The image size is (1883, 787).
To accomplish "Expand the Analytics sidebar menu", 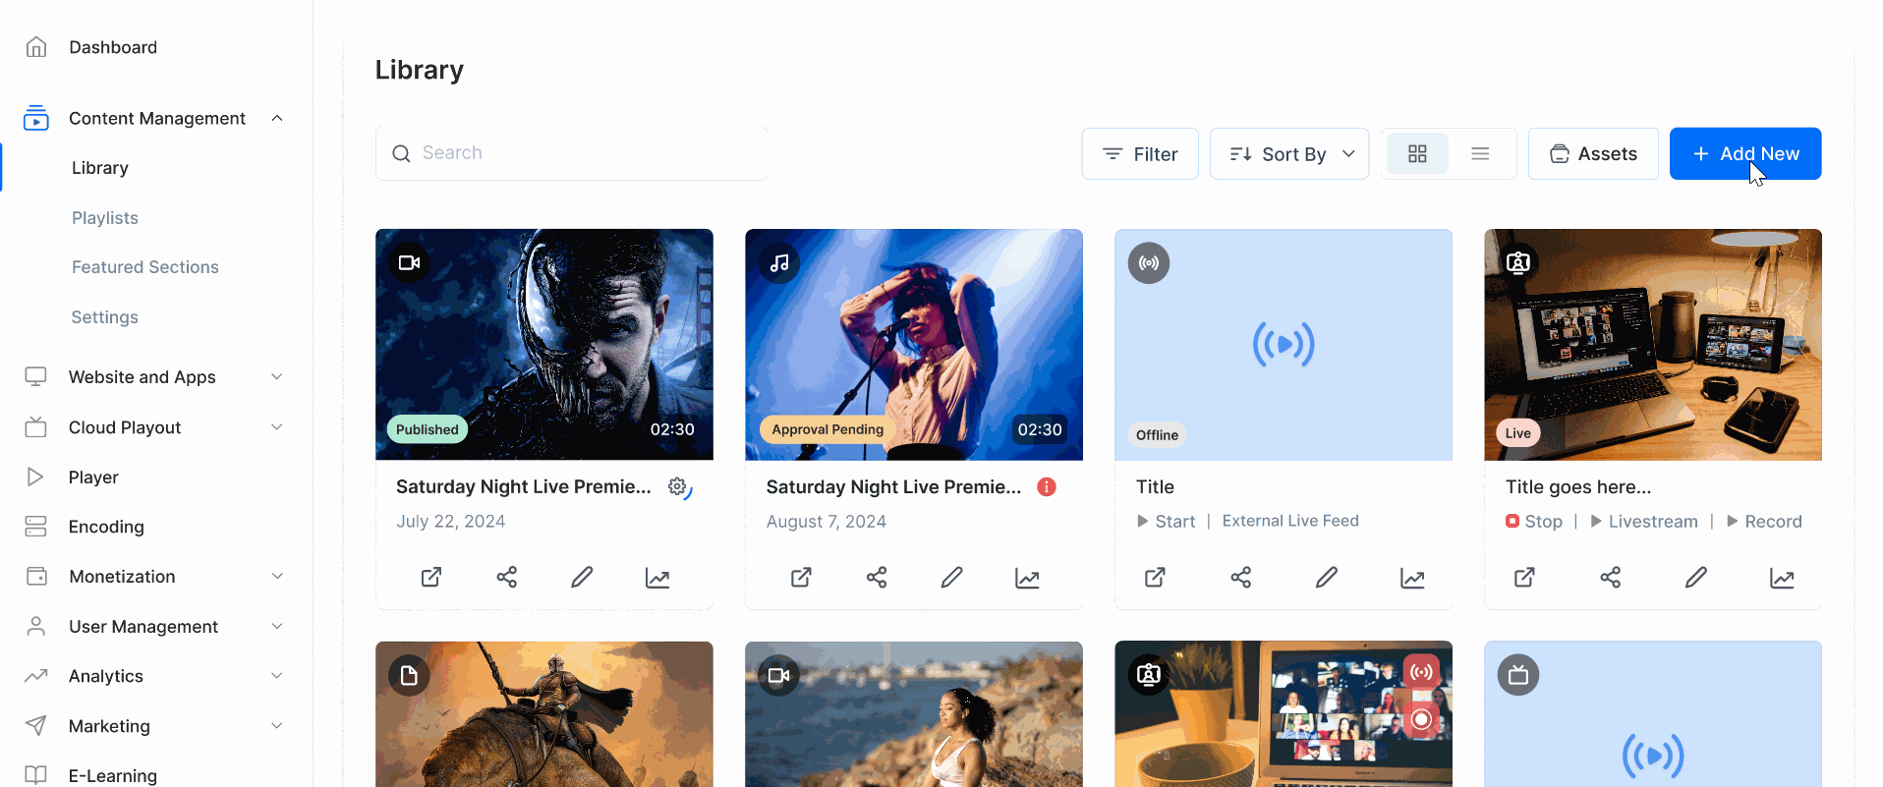I will pos(277,675).
